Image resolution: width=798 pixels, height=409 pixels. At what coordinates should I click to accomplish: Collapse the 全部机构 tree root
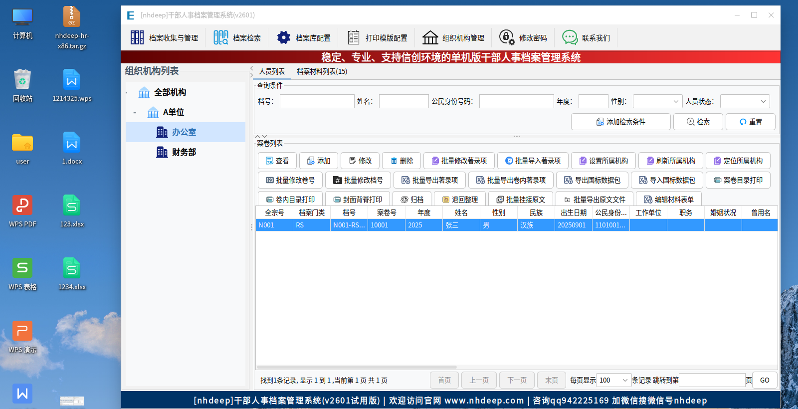pyautogui.click(x=127, y=93)
